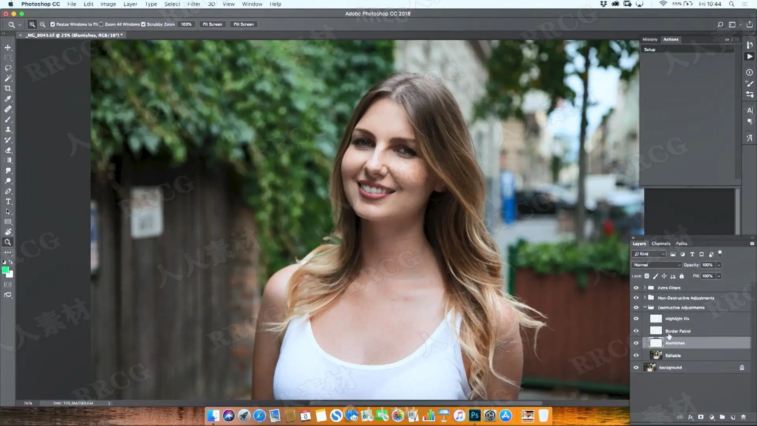Image resolution: width=757 pixels, height=426 pixels.
Task: Select the Crop tool
Action: [8, 88]
